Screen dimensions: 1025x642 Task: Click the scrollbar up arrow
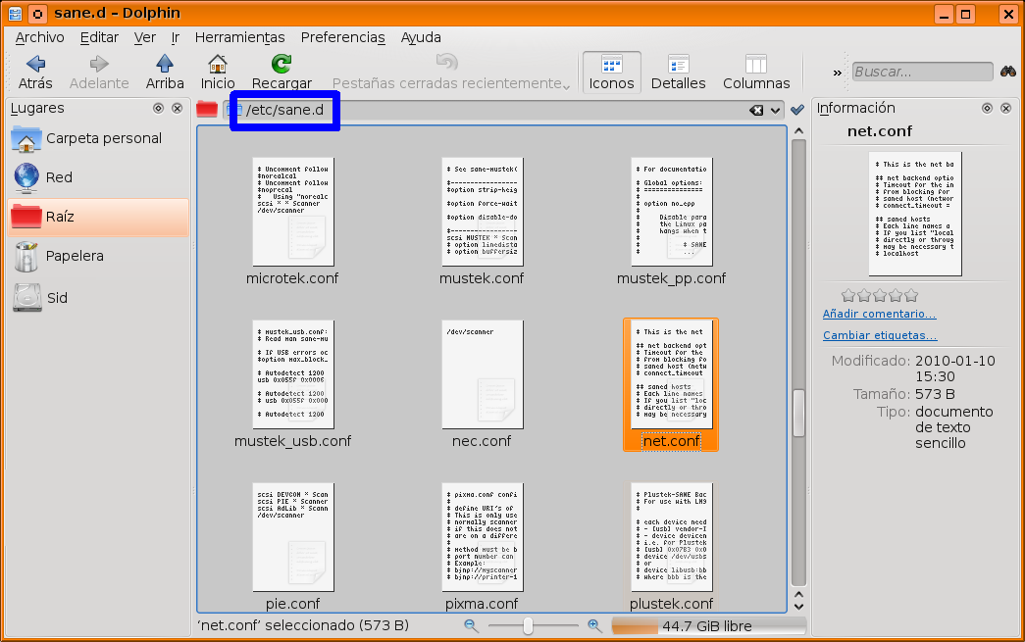[798, 131]
